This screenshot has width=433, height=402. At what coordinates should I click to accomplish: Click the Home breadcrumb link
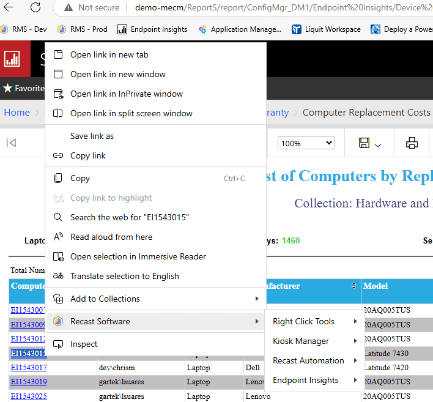point(17,112)
